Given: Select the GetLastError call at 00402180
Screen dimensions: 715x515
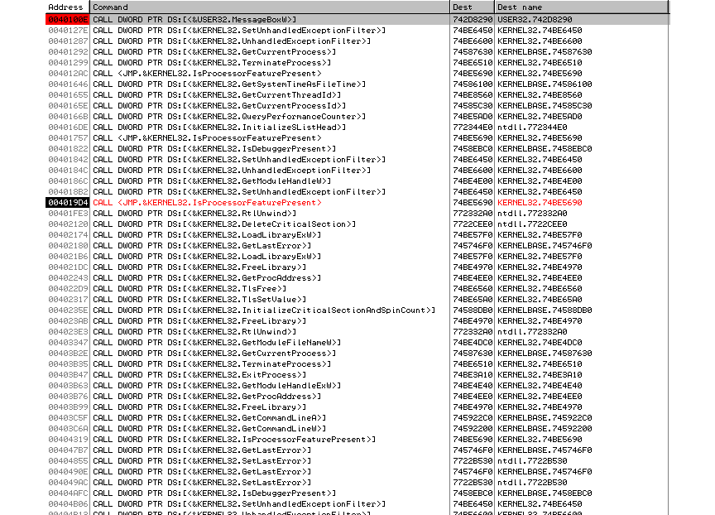Looking at the screenshot, I should coord(357,246).
